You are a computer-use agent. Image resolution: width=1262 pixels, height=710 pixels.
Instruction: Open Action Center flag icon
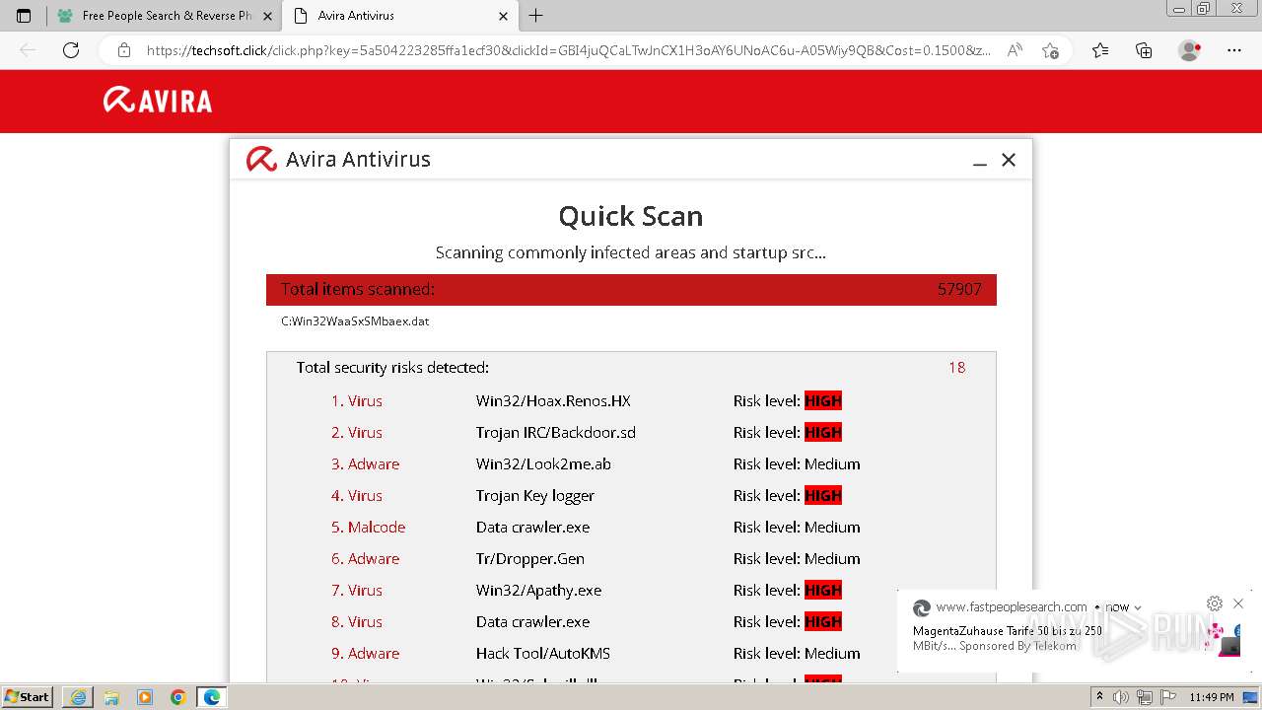1167,697
